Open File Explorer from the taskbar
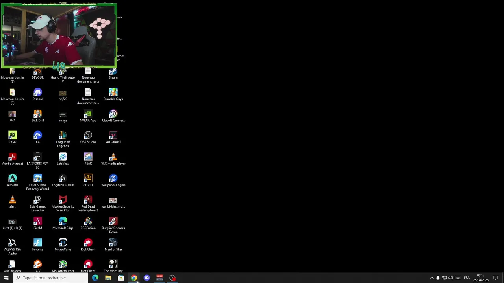This screenshot has width=504, height=283. (x=108, y=278)
